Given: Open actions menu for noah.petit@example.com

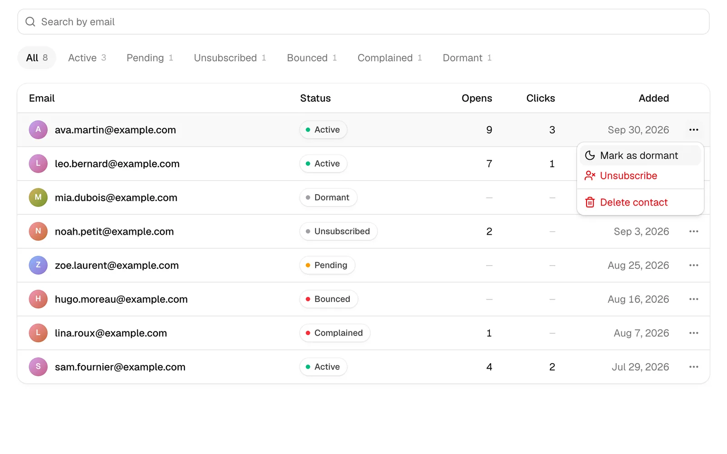Looking at the screenshot, I should pyautogui.click(x=693, y=232).
